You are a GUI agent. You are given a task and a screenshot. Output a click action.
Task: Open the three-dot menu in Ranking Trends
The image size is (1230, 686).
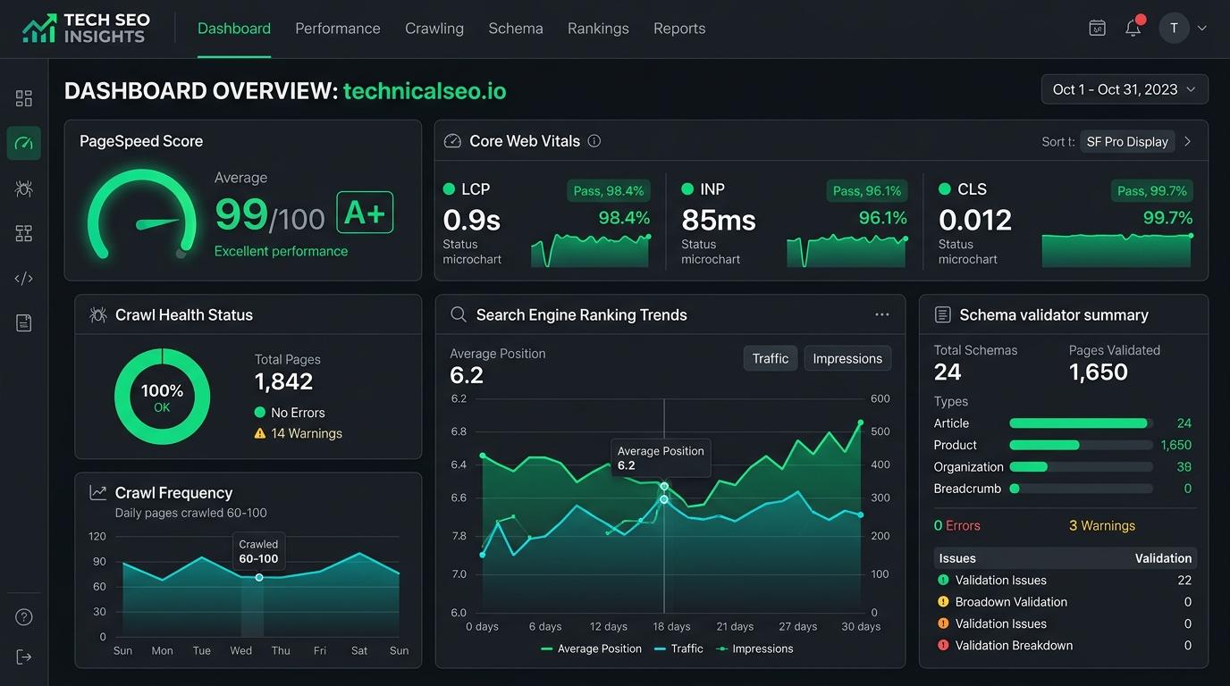pyautogui.click(x=882, y=314)
